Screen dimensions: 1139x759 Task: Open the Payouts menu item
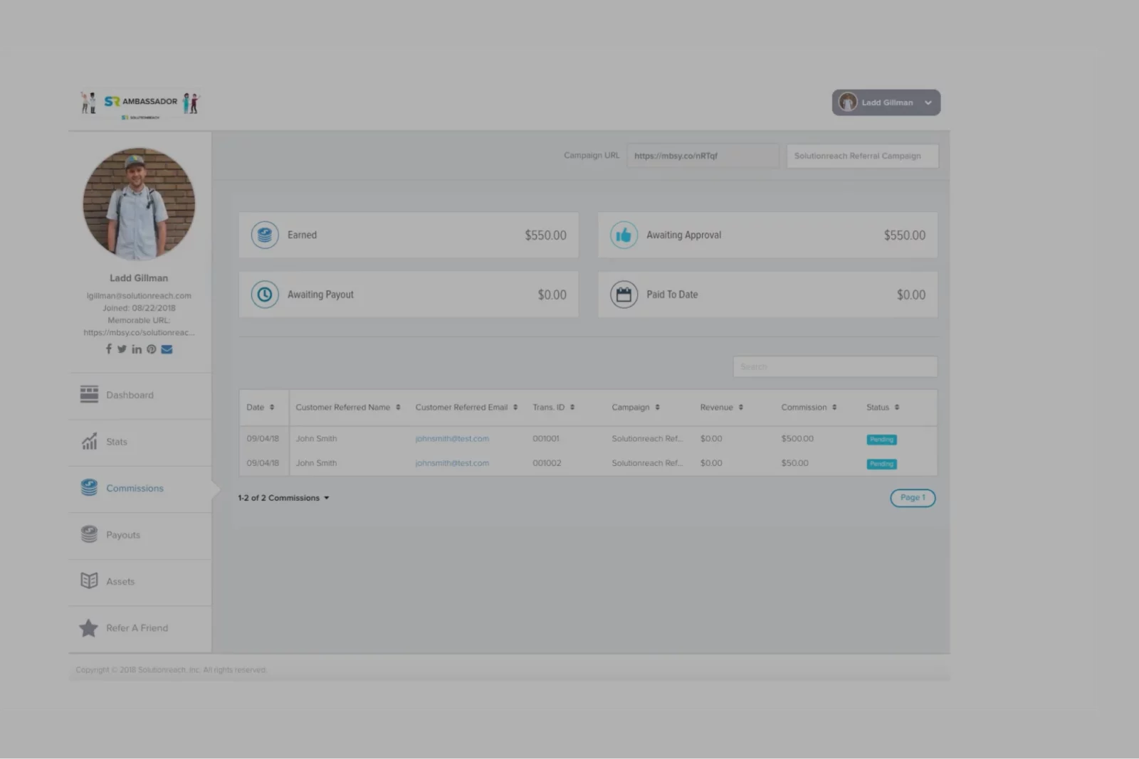[x=140, y=536]
